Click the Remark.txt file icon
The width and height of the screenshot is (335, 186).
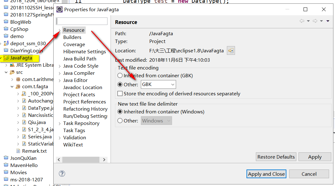click(18, 151)
